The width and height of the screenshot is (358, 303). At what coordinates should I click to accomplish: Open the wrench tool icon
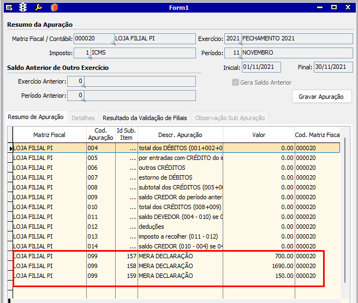click(x=38, y=8)
